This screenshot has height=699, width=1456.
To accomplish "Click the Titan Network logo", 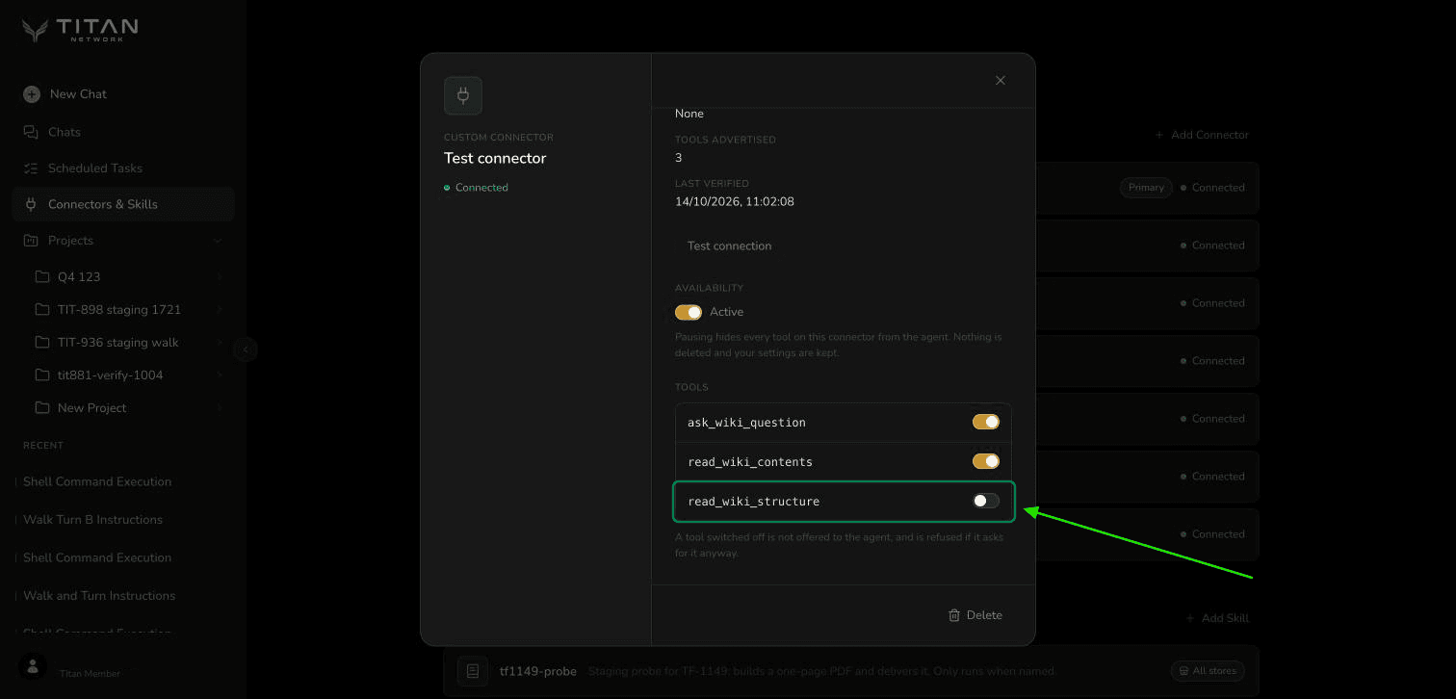I will coord(80,31).
